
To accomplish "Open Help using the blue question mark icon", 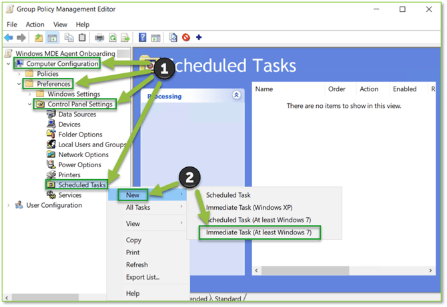I will pyautogui.click(x=142, y=38).
